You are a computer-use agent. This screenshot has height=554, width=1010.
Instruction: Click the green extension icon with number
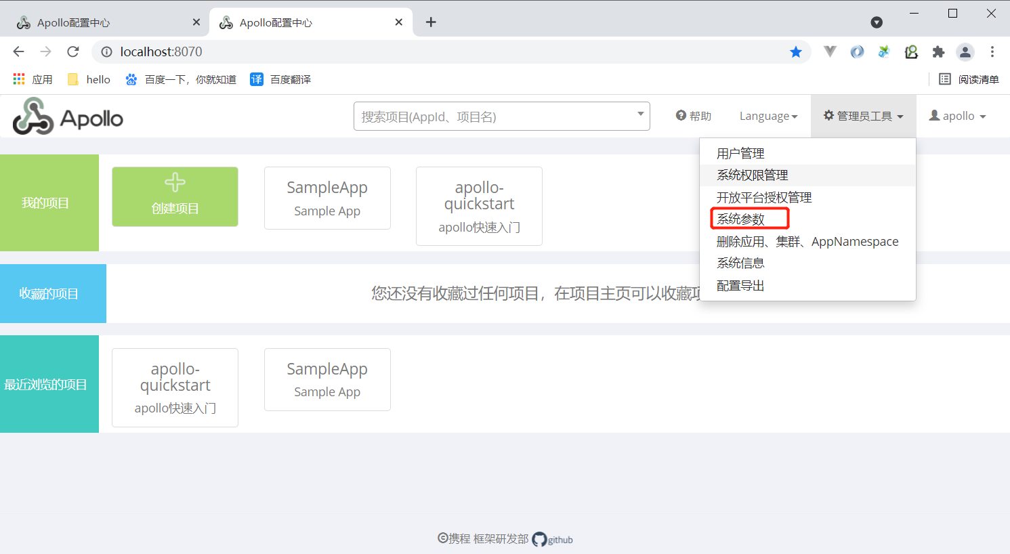click(x=911, y=51)
